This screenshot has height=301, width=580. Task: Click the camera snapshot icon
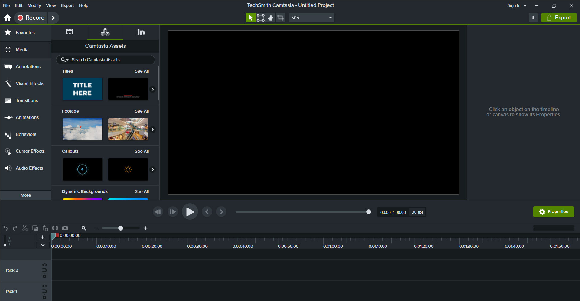65,228
